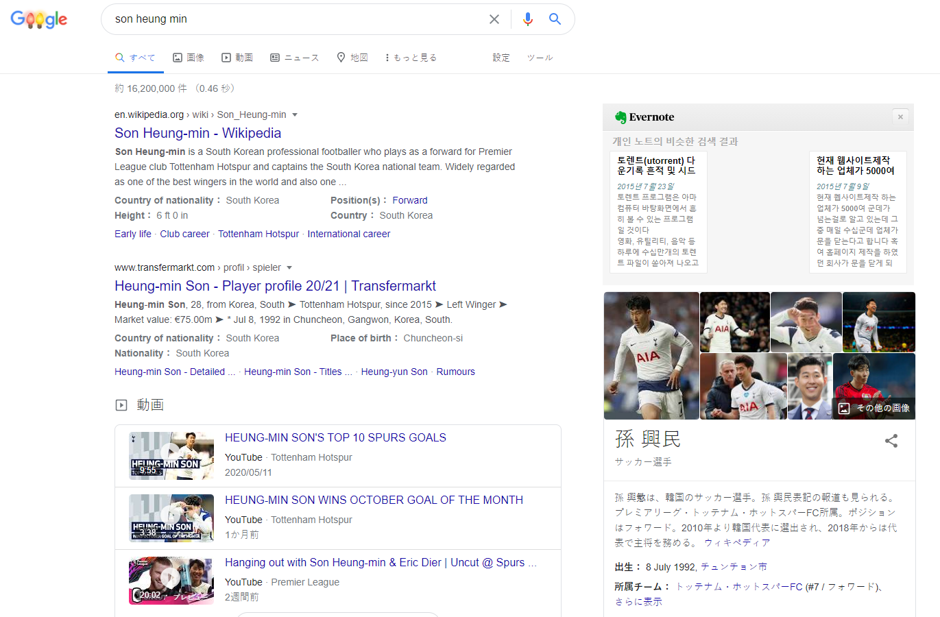Start voice search with the microphone icon
940x617 pixels.
[527, 19]
